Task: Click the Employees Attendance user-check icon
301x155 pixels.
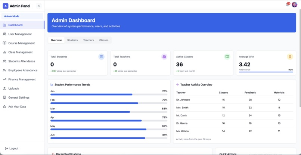Action: point(4,70)
